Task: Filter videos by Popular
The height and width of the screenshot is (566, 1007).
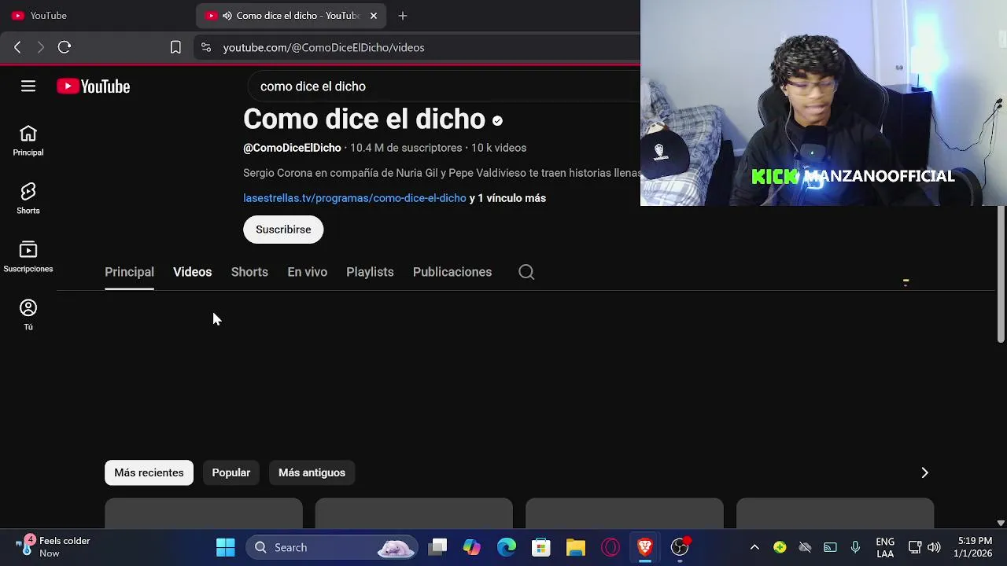Action: tap(231, 472)
